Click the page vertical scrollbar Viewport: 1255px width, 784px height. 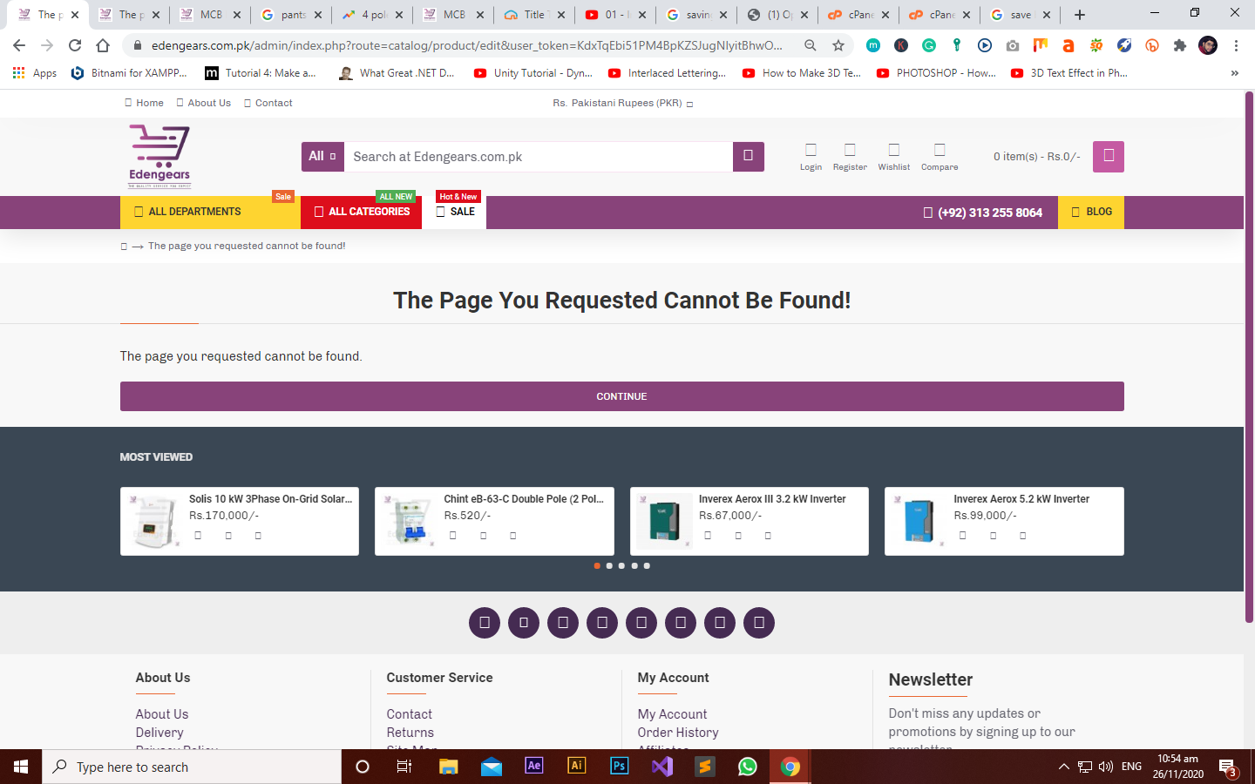tap(1249, 357)
